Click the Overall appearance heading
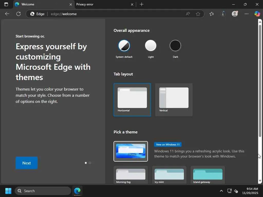The width and height of the screenshot is (263, 197). 131,31
